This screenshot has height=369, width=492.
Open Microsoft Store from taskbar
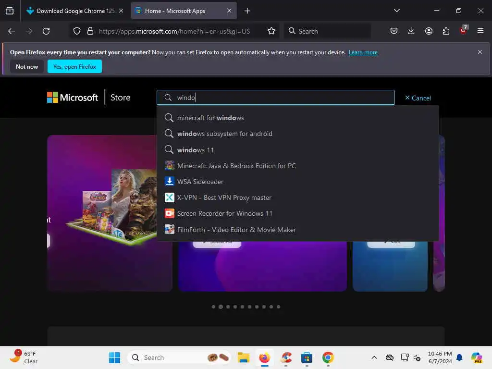pos(307,357)
